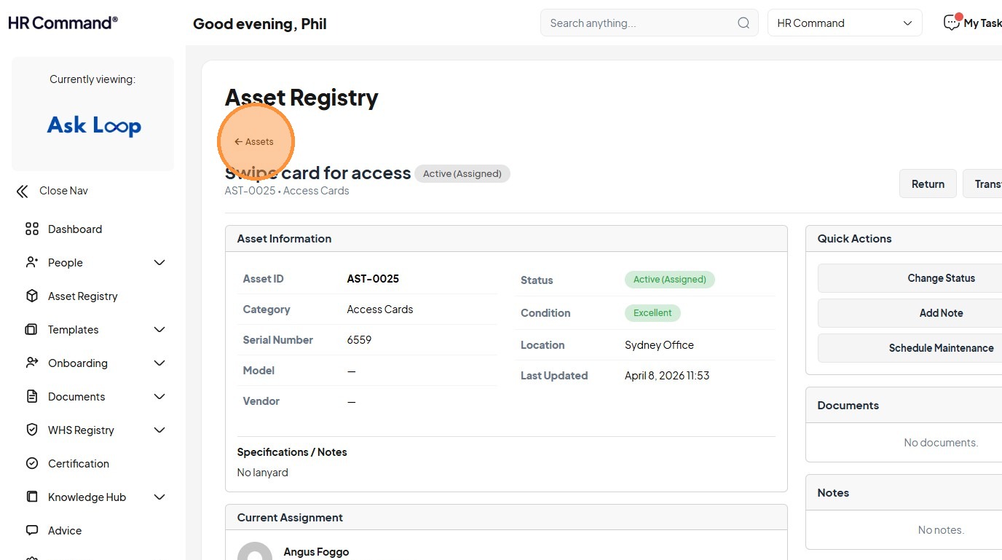Expand the People submenu chevron
This screenshot has width=1002, height=560.
[159, 263]
